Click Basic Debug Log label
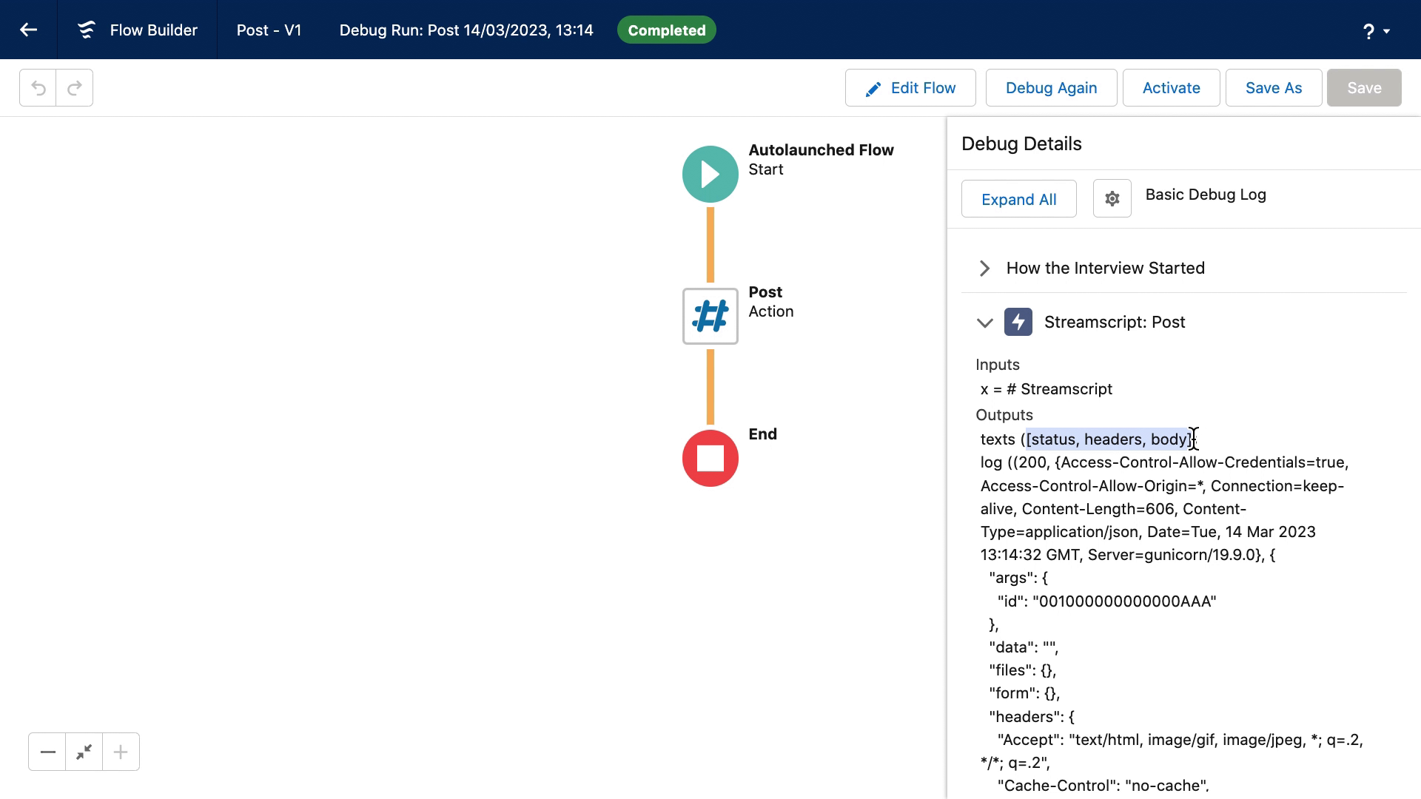Image resolution: width=1421 pixels, height=799 pixels. 1206,195
